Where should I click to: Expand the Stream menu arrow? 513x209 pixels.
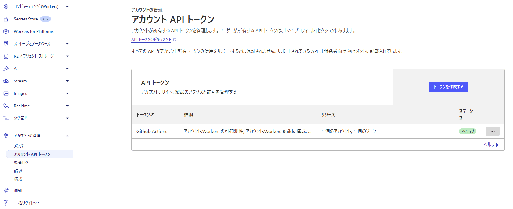coord(67,81)
